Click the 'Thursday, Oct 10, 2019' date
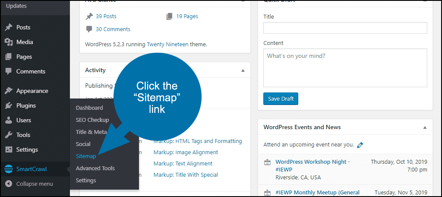 (399, 162)
